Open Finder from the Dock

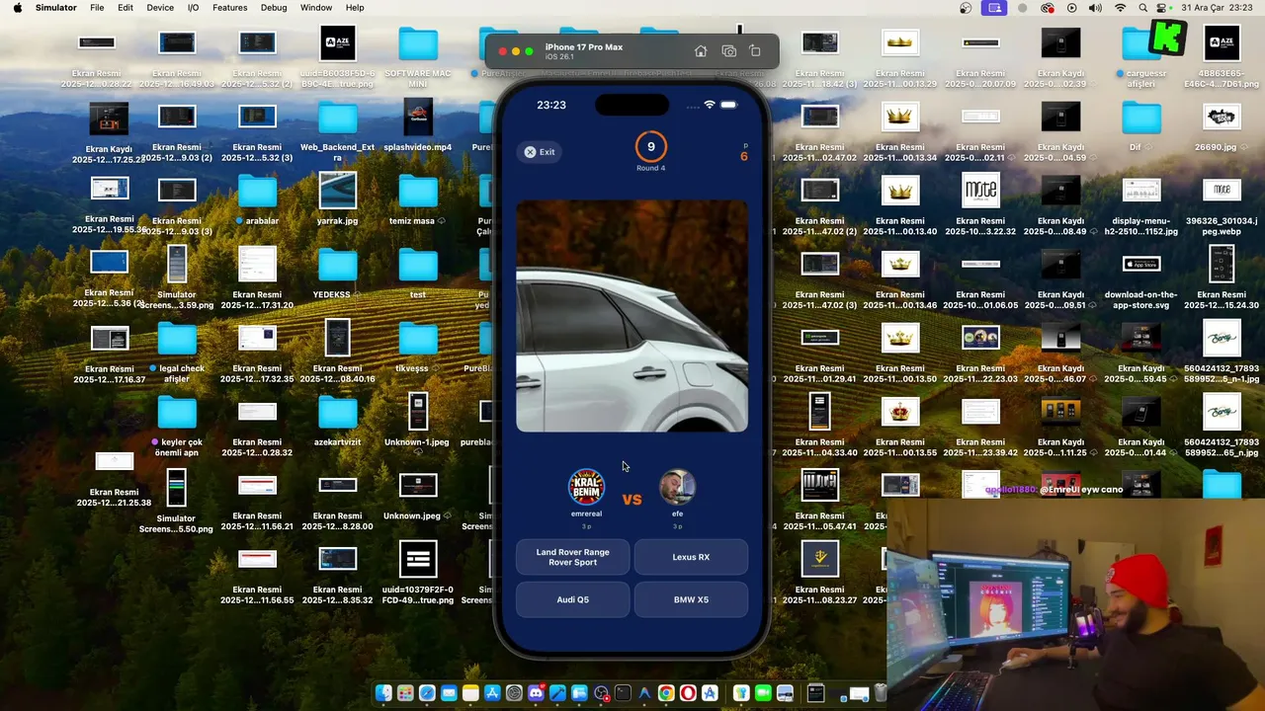tap(383, 693)
